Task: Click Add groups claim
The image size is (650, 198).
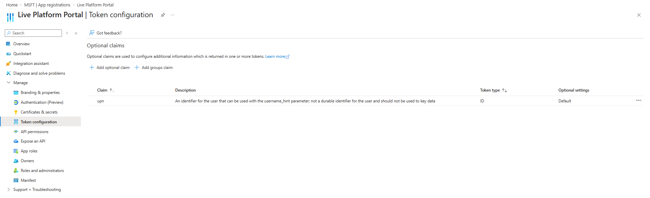Action: coord(154,68)
